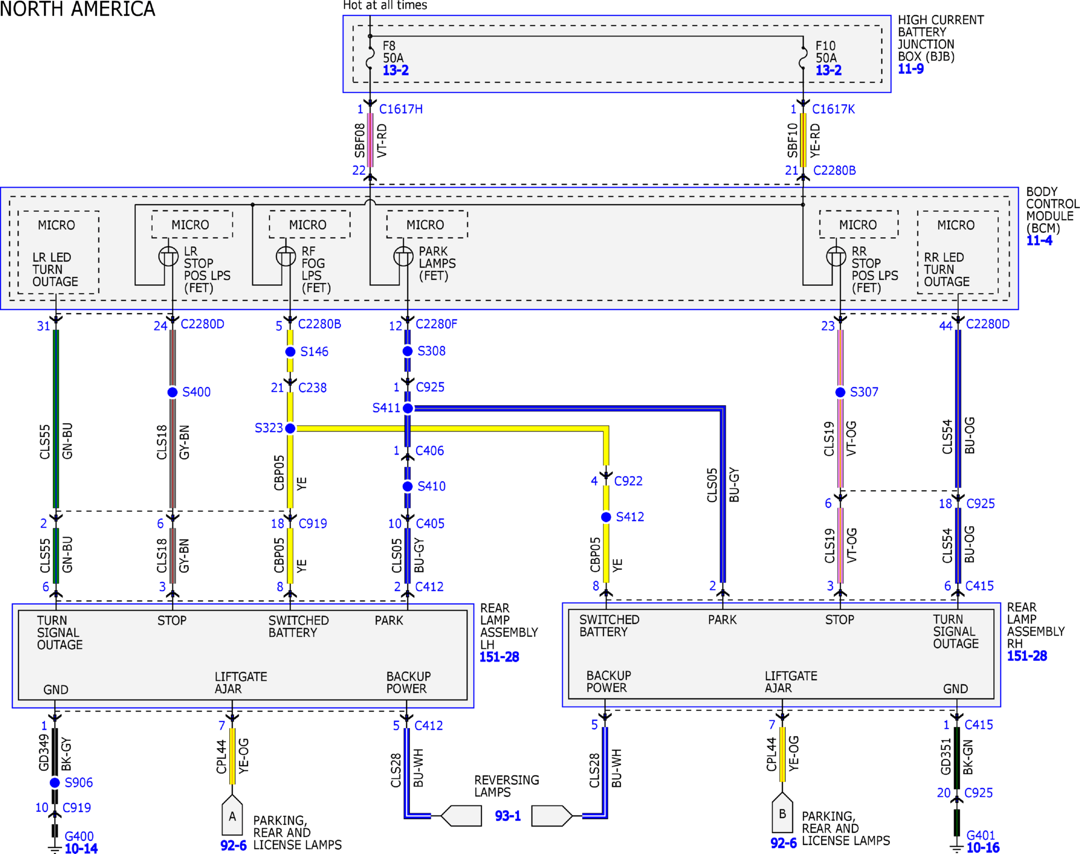Click the reversing lamps arrow from RH CLS28 wire
This screenshot has width=1080, height=854.
(552, 815)
